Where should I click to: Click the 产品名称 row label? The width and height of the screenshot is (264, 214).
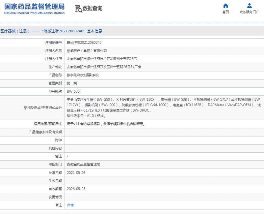tap(55, 75)
